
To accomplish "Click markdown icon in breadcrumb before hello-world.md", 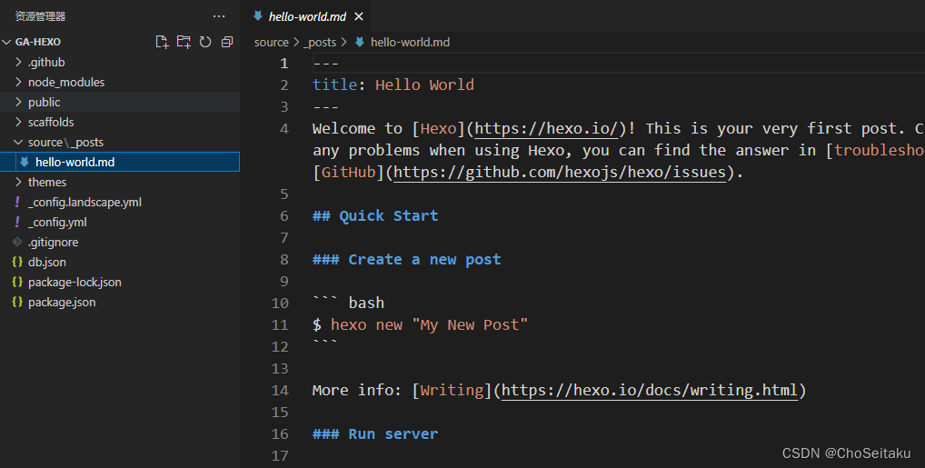I will (359, 42).
